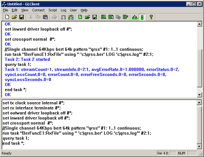Click the yellow Save floppy icon
Image resolution: width=204 pixels, height=157 pixels.
tap(22, 17)
